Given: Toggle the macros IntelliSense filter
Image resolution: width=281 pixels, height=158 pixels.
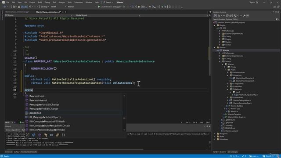Looking at the screenshot, I should pyautogui.click(x=51, y=135).
